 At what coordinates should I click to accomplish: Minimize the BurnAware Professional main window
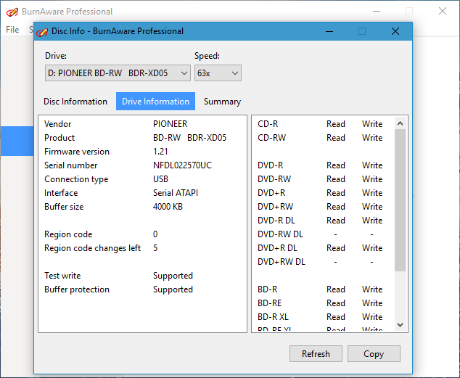click(x=377, y=12)
